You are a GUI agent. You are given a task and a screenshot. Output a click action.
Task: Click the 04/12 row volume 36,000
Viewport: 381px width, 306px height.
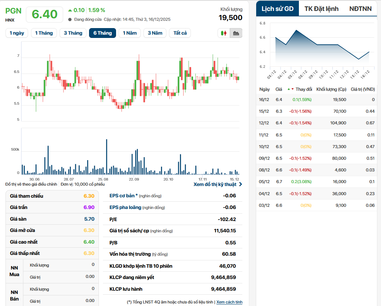pos(339,194)
